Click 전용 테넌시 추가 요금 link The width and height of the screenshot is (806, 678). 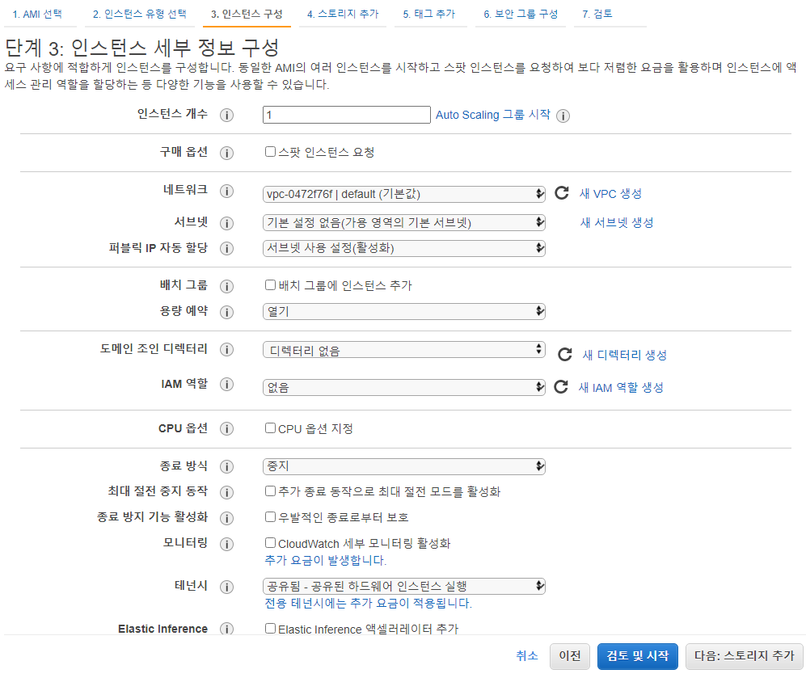click(x=368, y=603)
